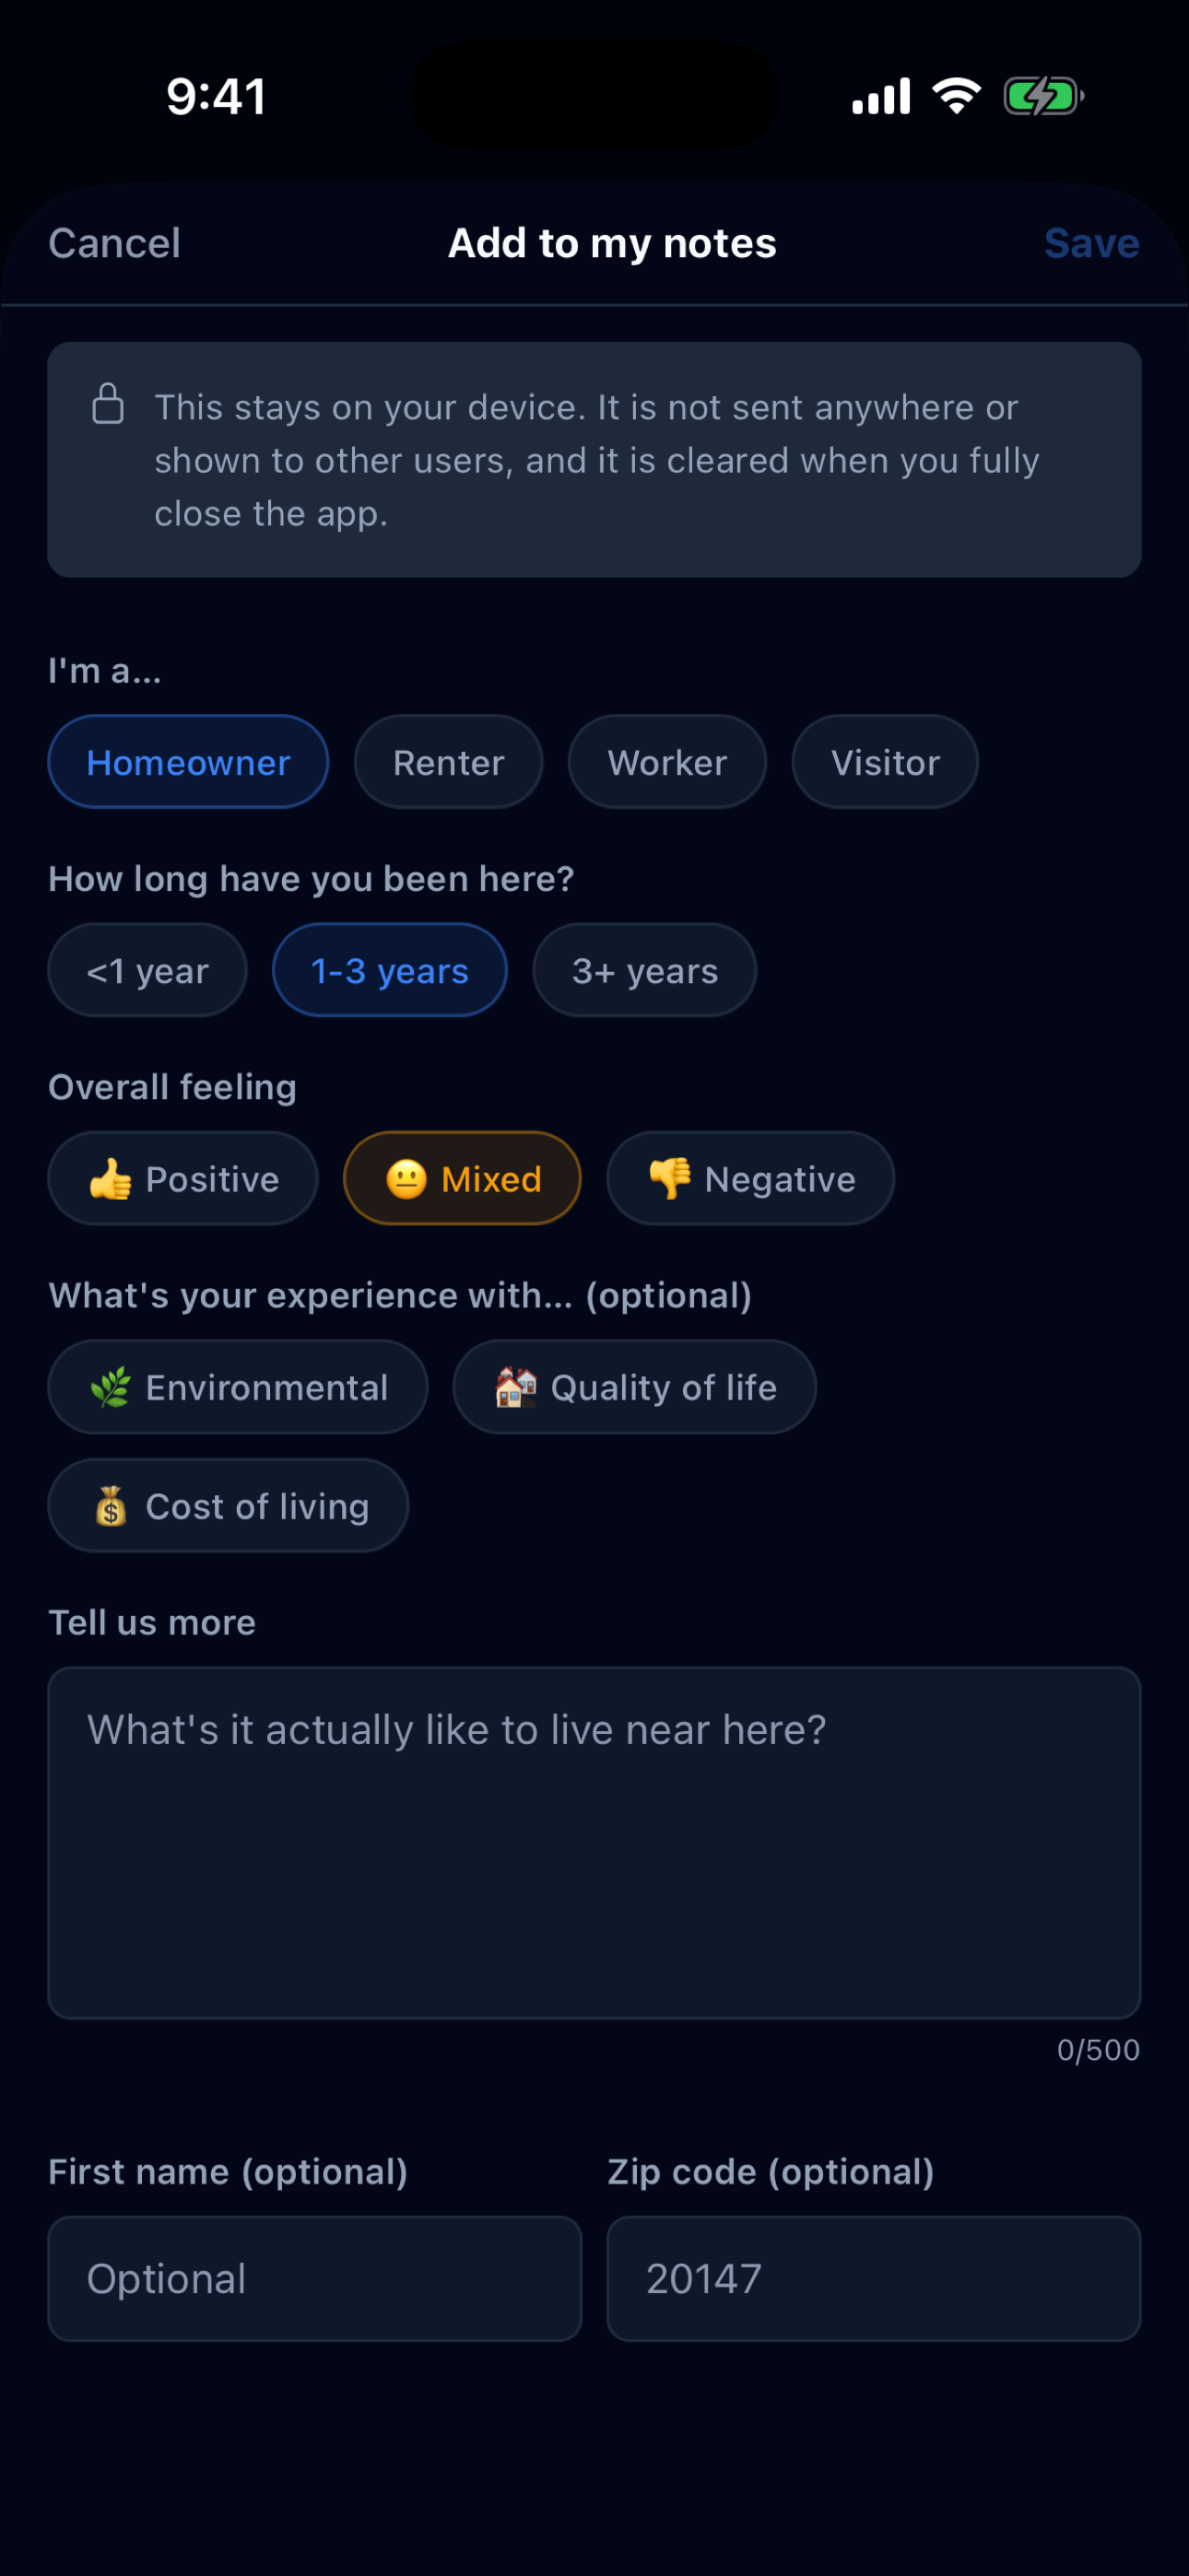The width and height of the screenshot is (1189, 2576).
Task: Cancel adding the note
Action: (x=114, y=243)
